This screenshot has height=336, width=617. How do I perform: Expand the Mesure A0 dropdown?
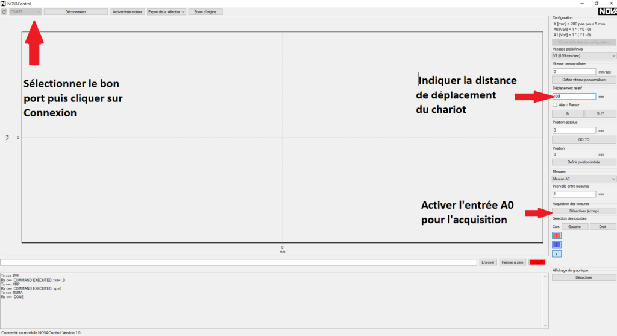coord(583,179)
